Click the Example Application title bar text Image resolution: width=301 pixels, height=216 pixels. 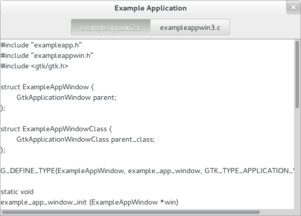point(150,8)
